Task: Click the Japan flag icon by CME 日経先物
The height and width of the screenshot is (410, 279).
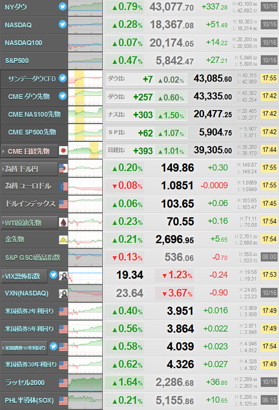Action: pos(63,151)
